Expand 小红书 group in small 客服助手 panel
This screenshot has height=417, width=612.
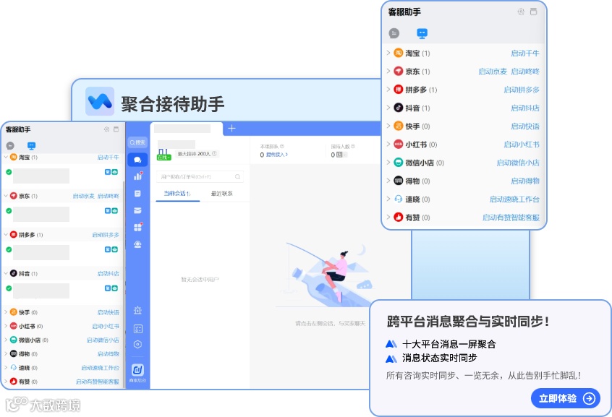tap(6, 326)
